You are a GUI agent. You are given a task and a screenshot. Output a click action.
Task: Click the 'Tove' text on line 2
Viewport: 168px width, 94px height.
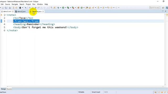tap(22, 18)
